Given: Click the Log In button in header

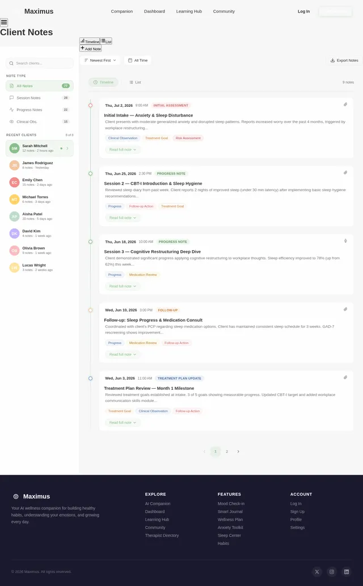Looking at the screenshot, I should 303,11.
